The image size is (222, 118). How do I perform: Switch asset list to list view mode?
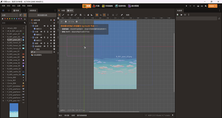(x=25, y=15)
